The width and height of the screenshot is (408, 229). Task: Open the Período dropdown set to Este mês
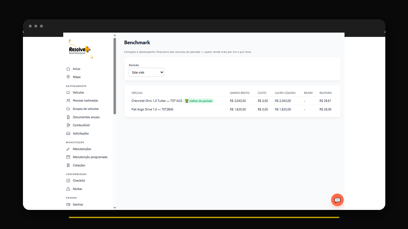(146, 72)
